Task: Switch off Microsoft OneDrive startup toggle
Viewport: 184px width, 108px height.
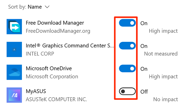Action: [127, 69]
